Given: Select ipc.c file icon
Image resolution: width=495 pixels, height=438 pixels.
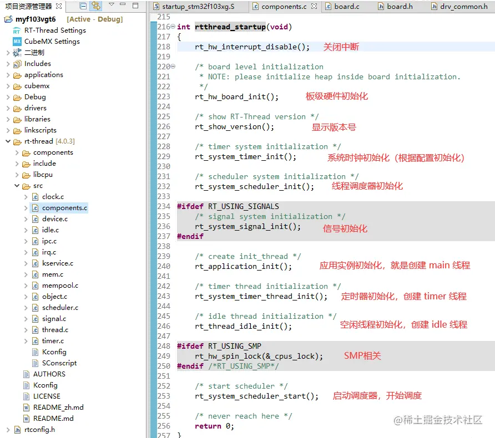Looking at the screenshot, I should click(36, 241).
